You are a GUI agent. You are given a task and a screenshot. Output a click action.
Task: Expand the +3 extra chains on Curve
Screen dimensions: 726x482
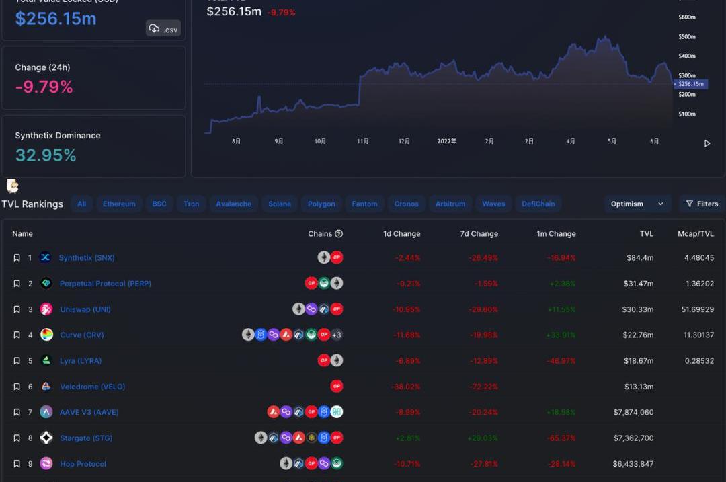pyautogui.click(x=337, y=335)
